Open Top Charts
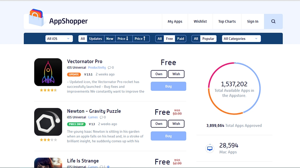 click(x=227, y=21)
